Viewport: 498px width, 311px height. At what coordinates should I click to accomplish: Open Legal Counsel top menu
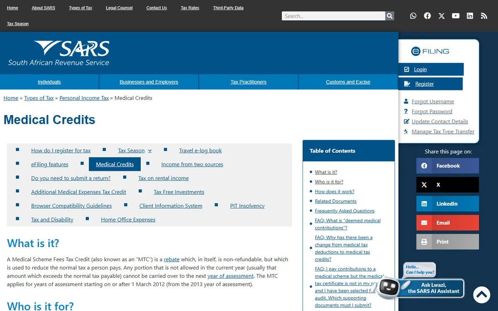[x=119, y=8]
